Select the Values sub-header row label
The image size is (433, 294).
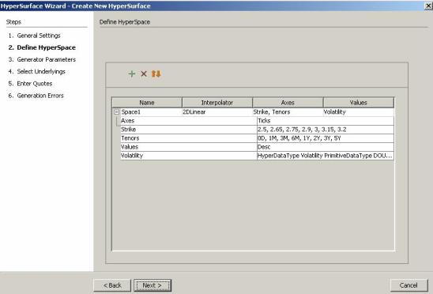[x=189, y=147]
